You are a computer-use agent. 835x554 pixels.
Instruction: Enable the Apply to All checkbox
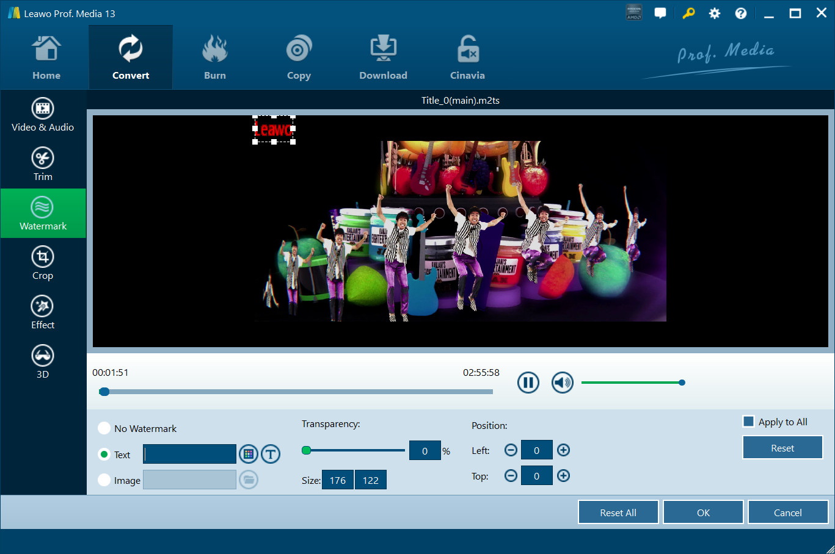point(748,422)
